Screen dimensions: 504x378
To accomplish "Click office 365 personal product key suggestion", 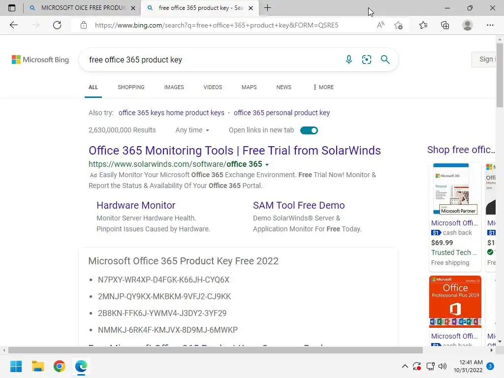I will tap(282, 113).
